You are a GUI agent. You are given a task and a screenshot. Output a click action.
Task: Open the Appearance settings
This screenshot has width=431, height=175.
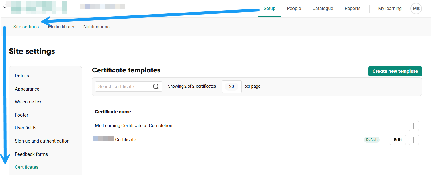point(27,89)
